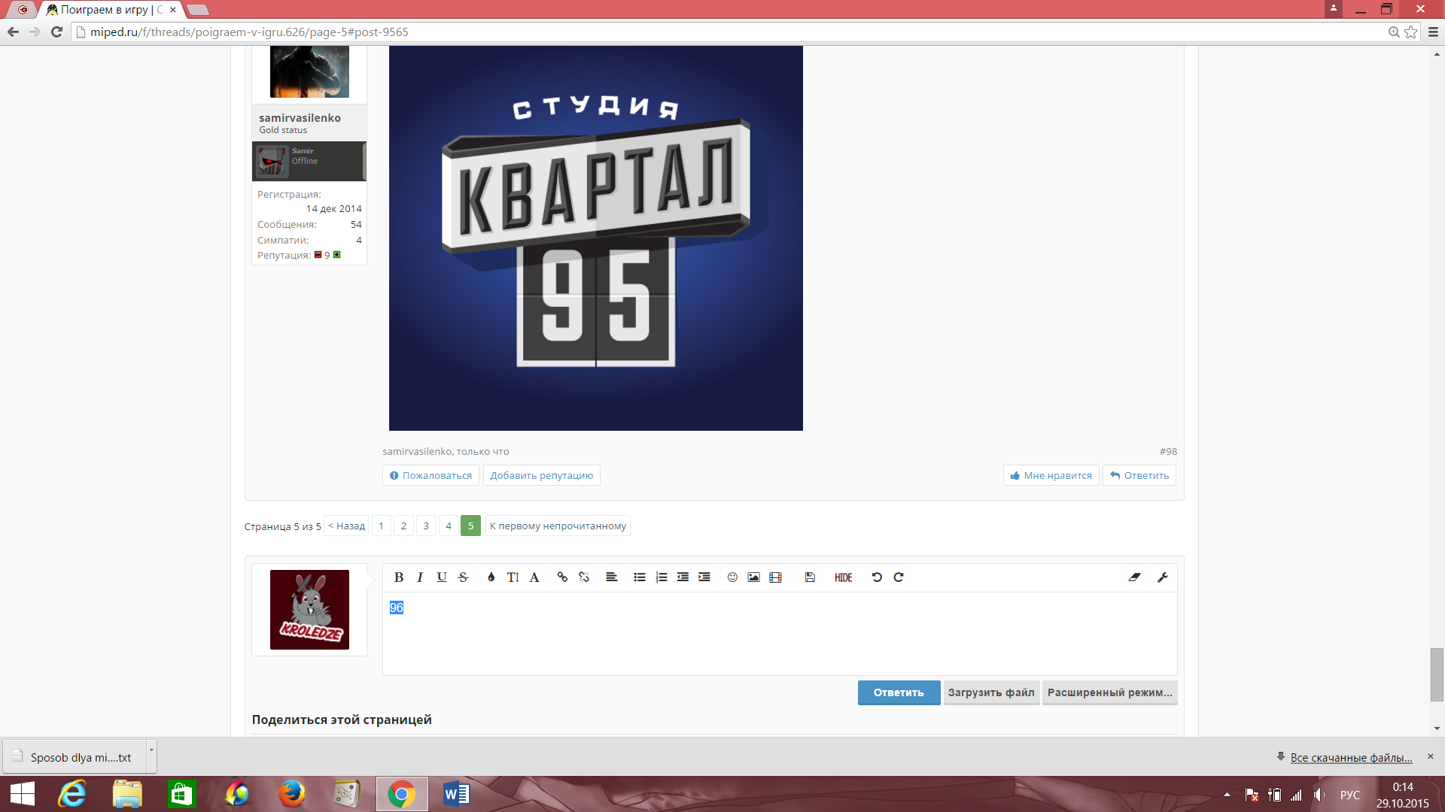Click into the reply text area
The image size is (1445, 812).
click(780, 634)
